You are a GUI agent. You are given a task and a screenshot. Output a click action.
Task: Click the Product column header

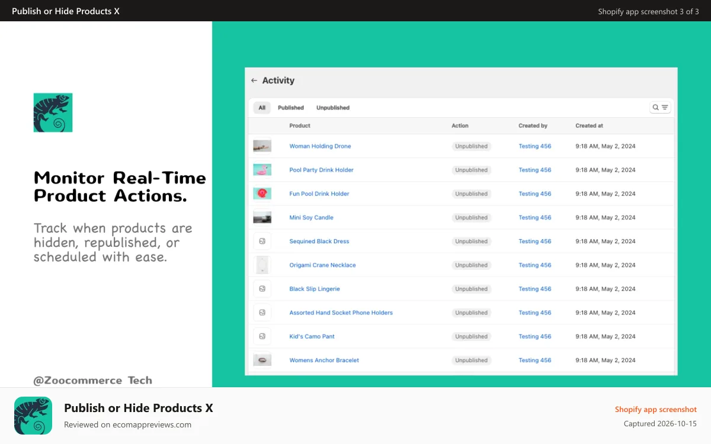[300, 126]
